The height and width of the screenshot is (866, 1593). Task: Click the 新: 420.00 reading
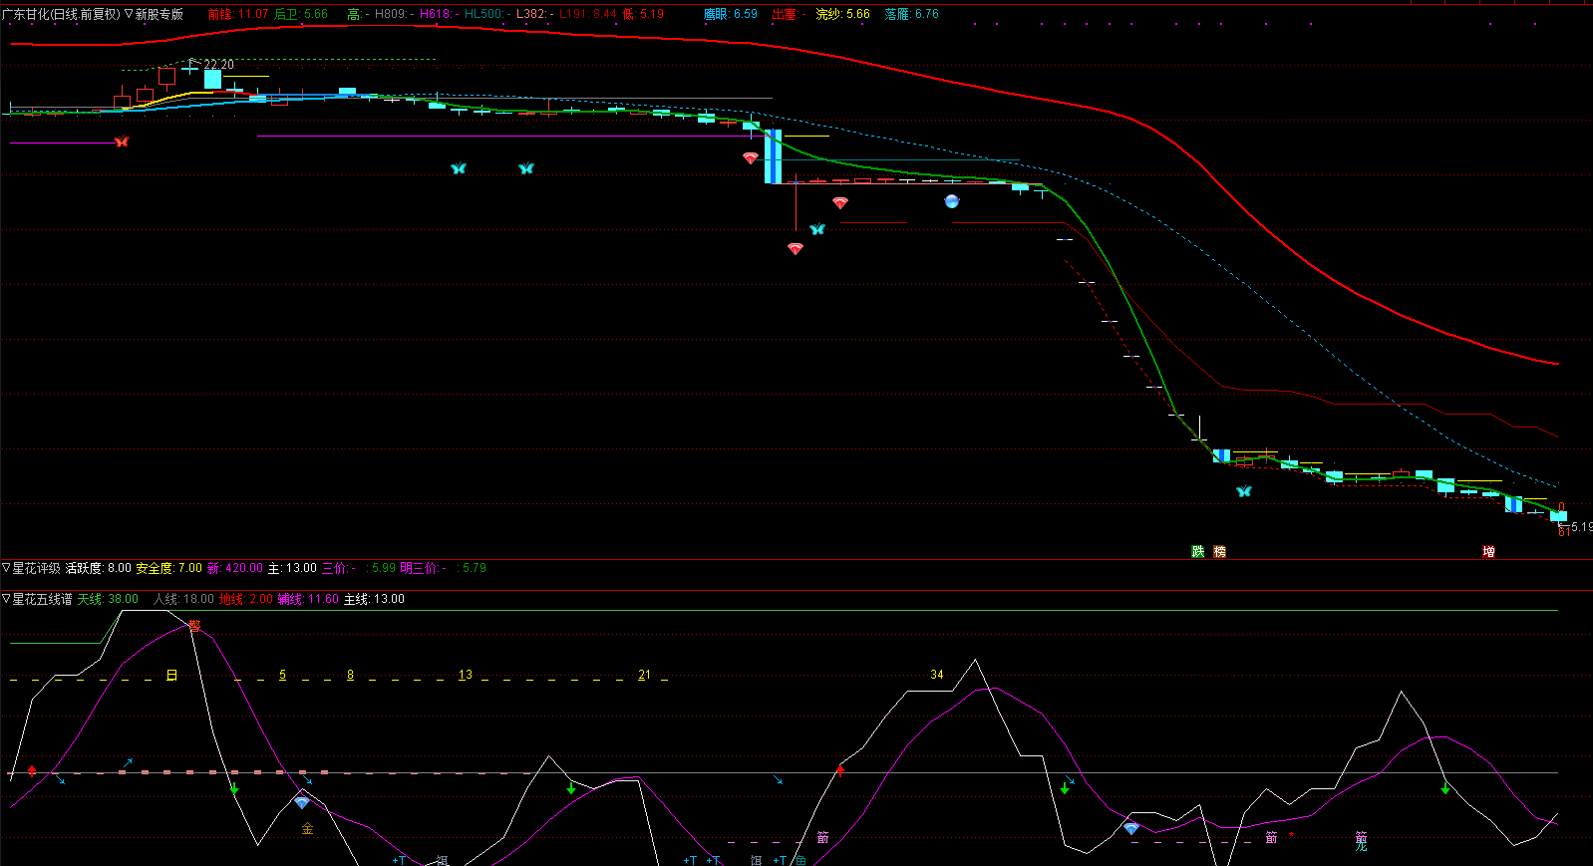(x=235, y=568)
